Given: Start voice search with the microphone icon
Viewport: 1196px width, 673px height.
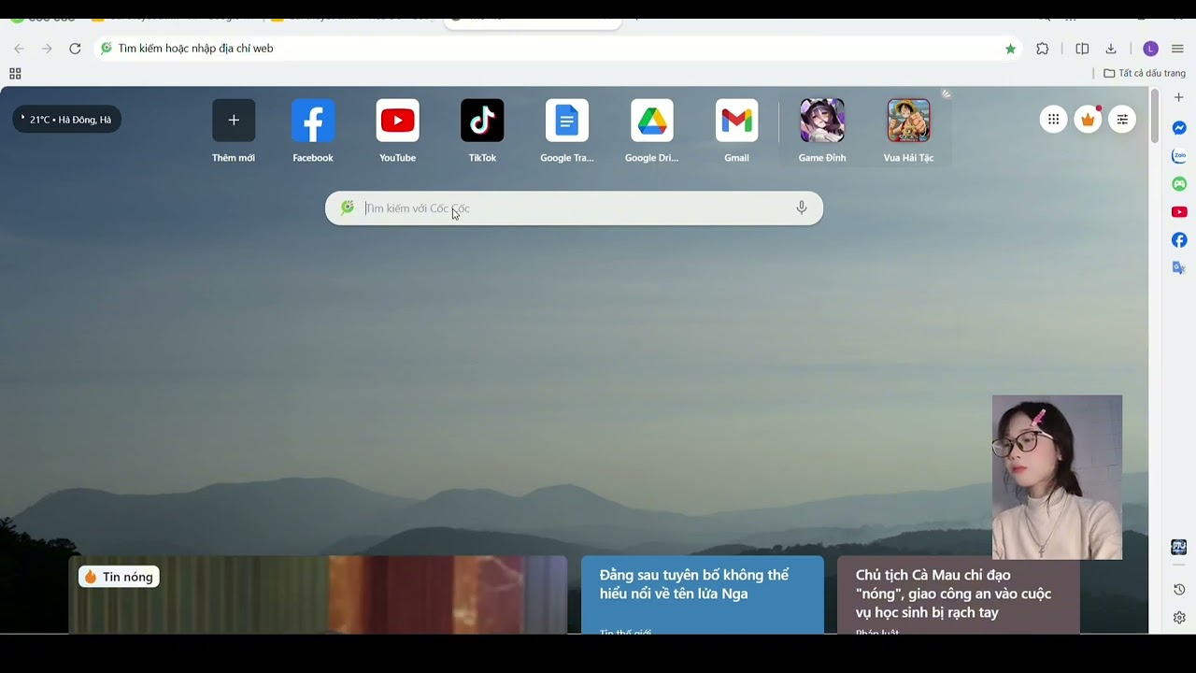Looking at the screenshot, I should tap(801, 208).
